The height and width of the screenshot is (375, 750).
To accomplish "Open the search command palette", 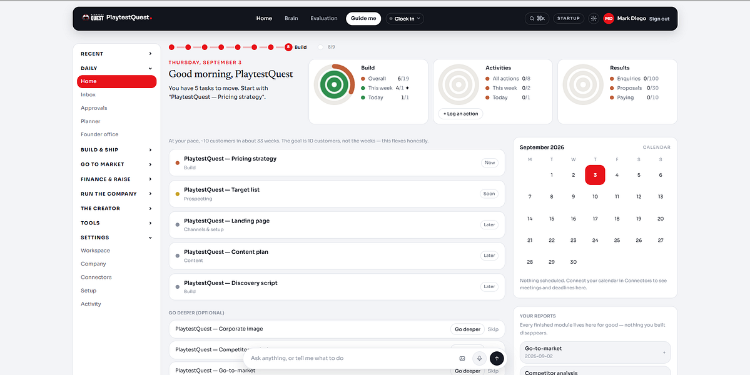I will click(x=537, y=19).
